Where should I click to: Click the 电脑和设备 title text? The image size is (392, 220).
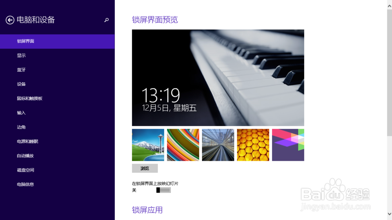(x=36, y=20)
